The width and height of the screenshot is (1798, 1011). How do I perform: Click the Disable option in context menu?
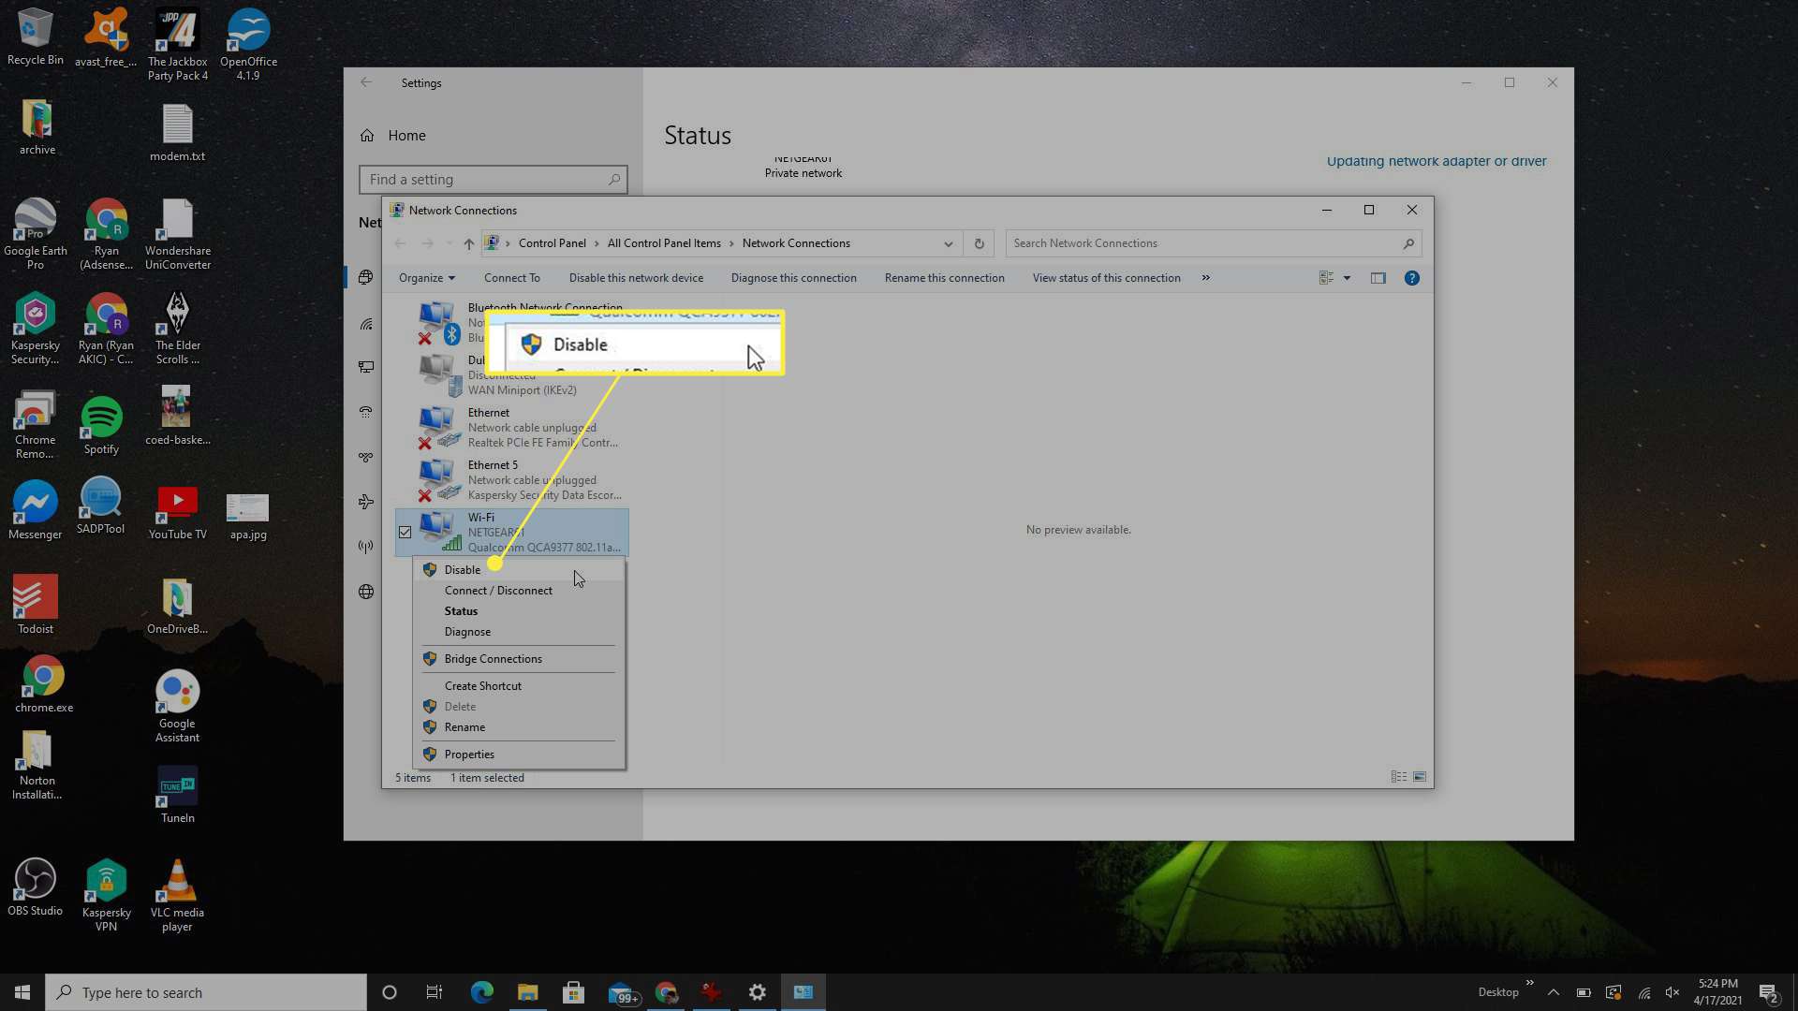tap(462, 569)
